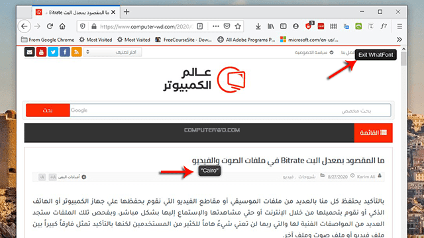Click the red search button
Image resolution: width=424 pixels, height=238 pixels.
point(48,110)
